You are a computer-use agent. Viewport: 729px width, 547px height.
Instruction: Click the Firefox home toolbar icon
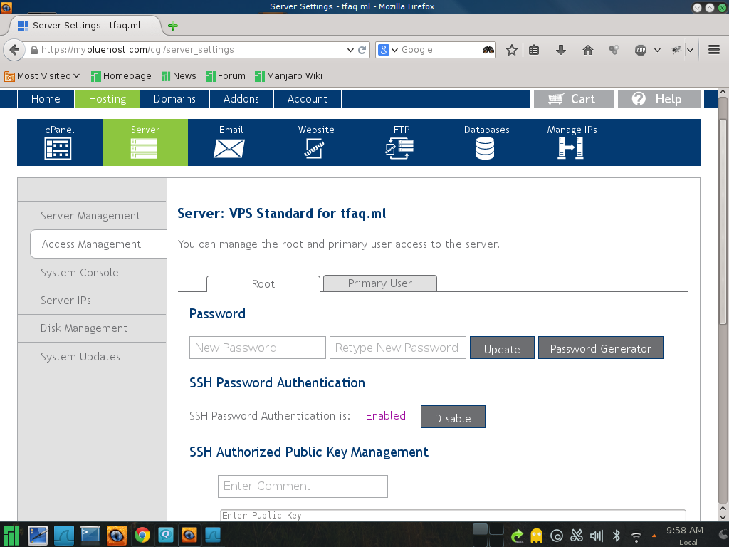588,50
